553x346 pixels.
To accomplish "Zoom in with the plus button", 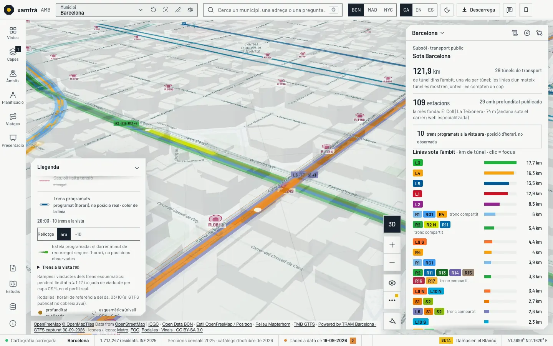I will pos(392,245).
